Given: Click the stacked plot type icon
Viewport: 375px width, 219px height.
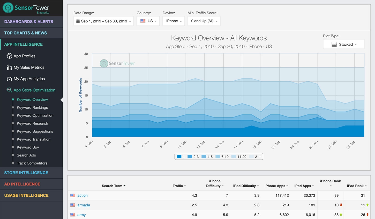Looking at the screenshot, I should [334, 45].
